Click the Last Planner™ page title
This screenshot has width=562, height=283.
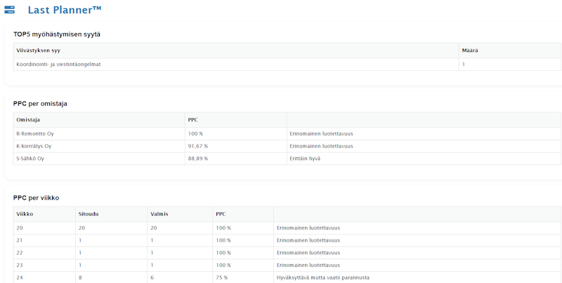[65, 10]
